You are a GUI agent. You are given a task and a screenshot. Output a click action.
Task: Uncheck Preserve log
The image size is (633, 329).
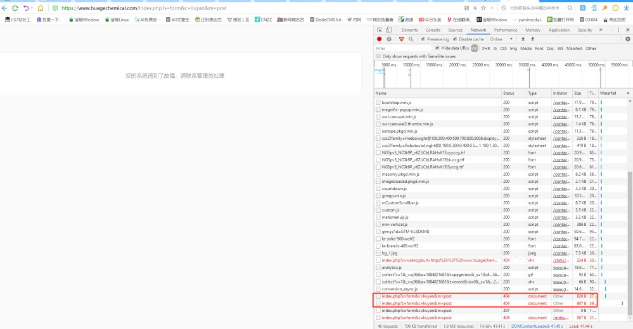tap(423, 39)
